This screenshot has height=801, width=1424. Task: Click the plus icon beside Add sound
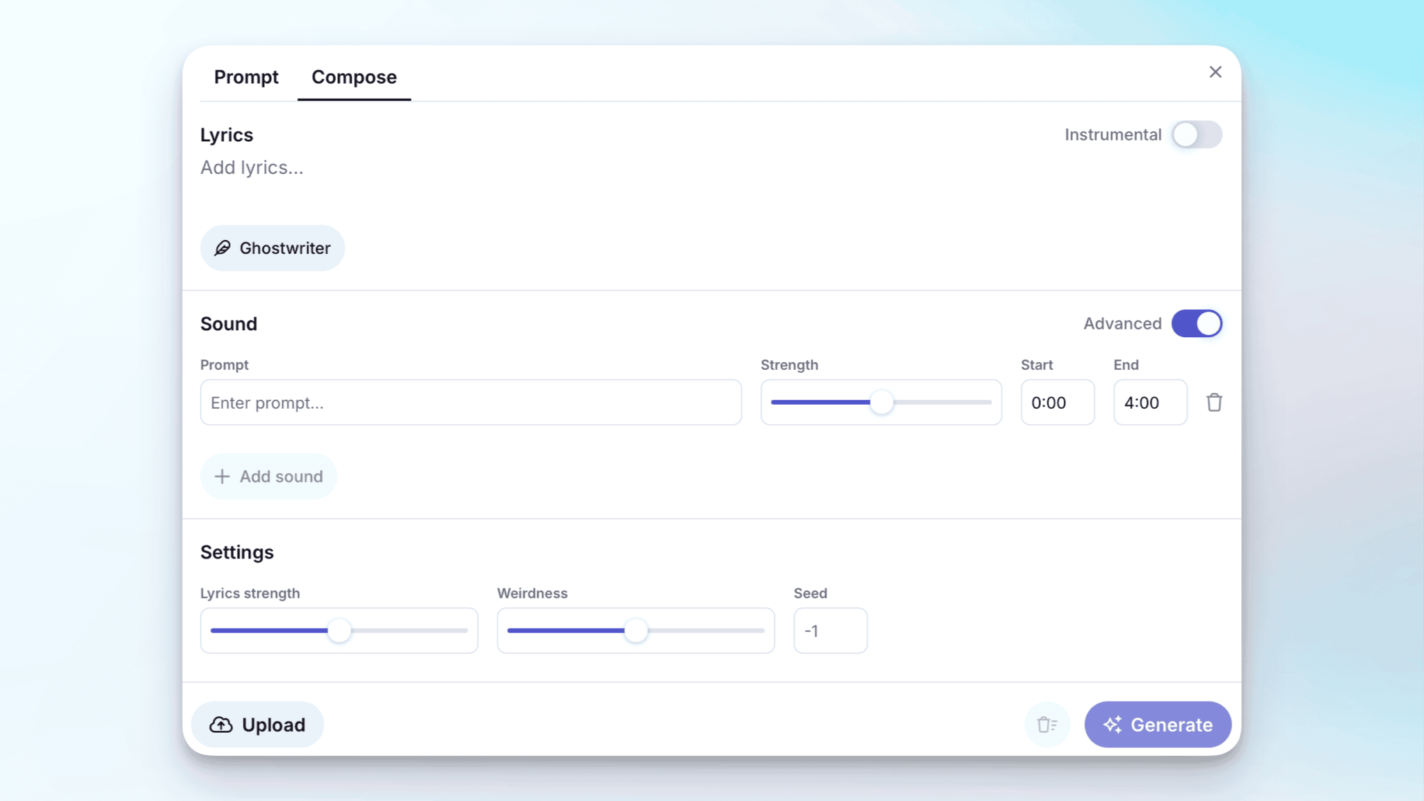(222, 476)
